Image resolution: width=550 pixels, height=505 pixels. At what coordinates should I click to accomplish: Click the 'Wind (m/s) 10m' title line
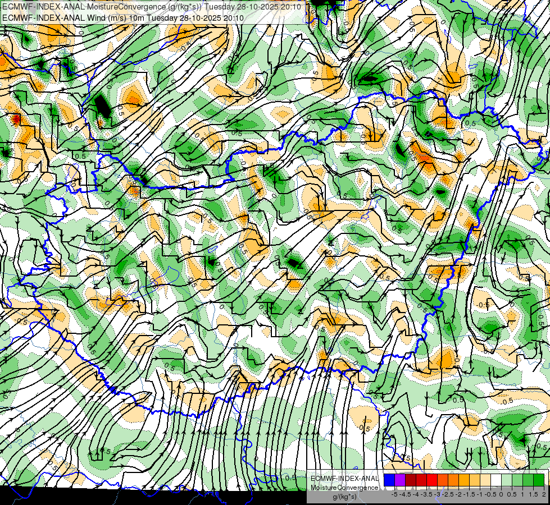tap(123, 18)
